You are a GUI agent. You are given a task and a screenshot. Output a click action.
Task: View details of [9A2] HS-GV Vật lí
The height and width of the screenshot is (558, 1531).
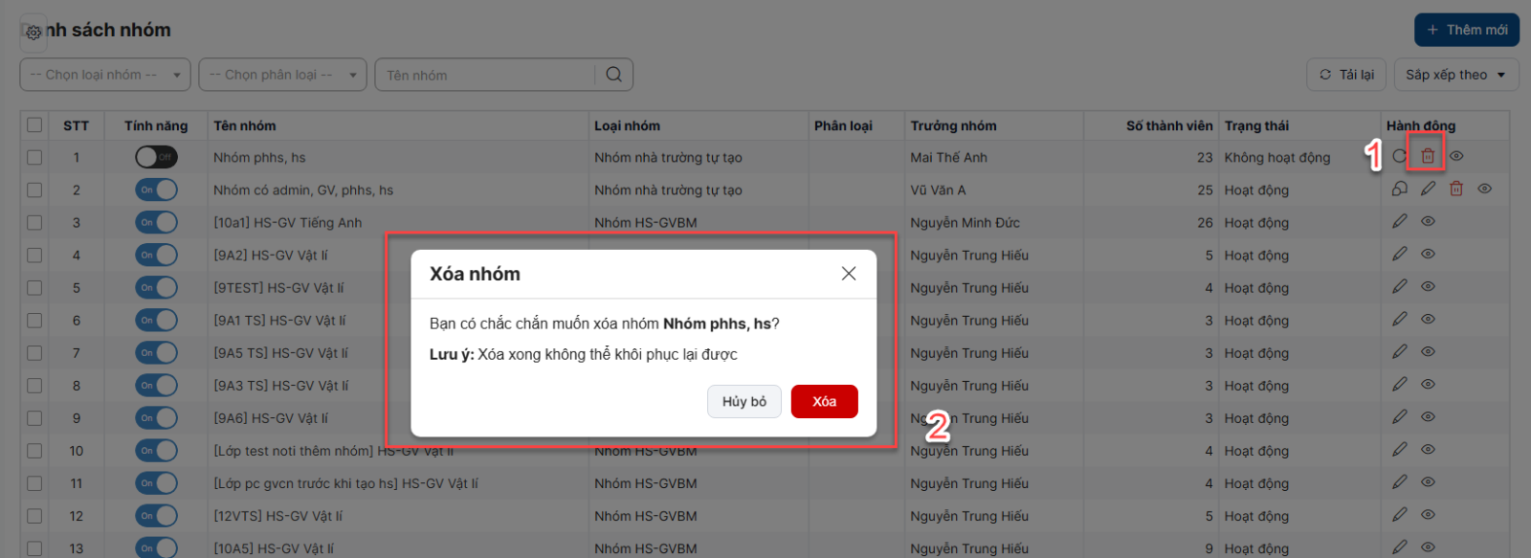1428,254
